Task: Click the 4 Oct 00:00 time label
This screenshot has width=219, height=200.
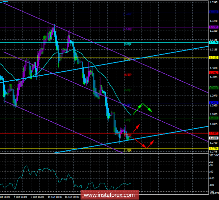Action: pos(20,197)
